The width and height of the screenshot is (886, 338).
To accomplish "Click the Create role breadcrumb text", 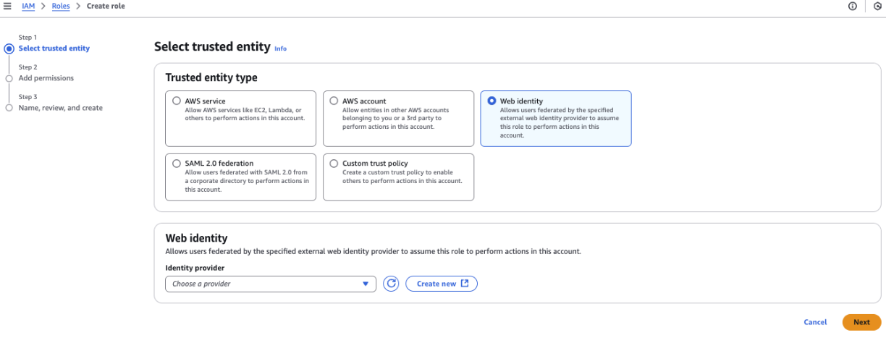I will pos(106,6).
